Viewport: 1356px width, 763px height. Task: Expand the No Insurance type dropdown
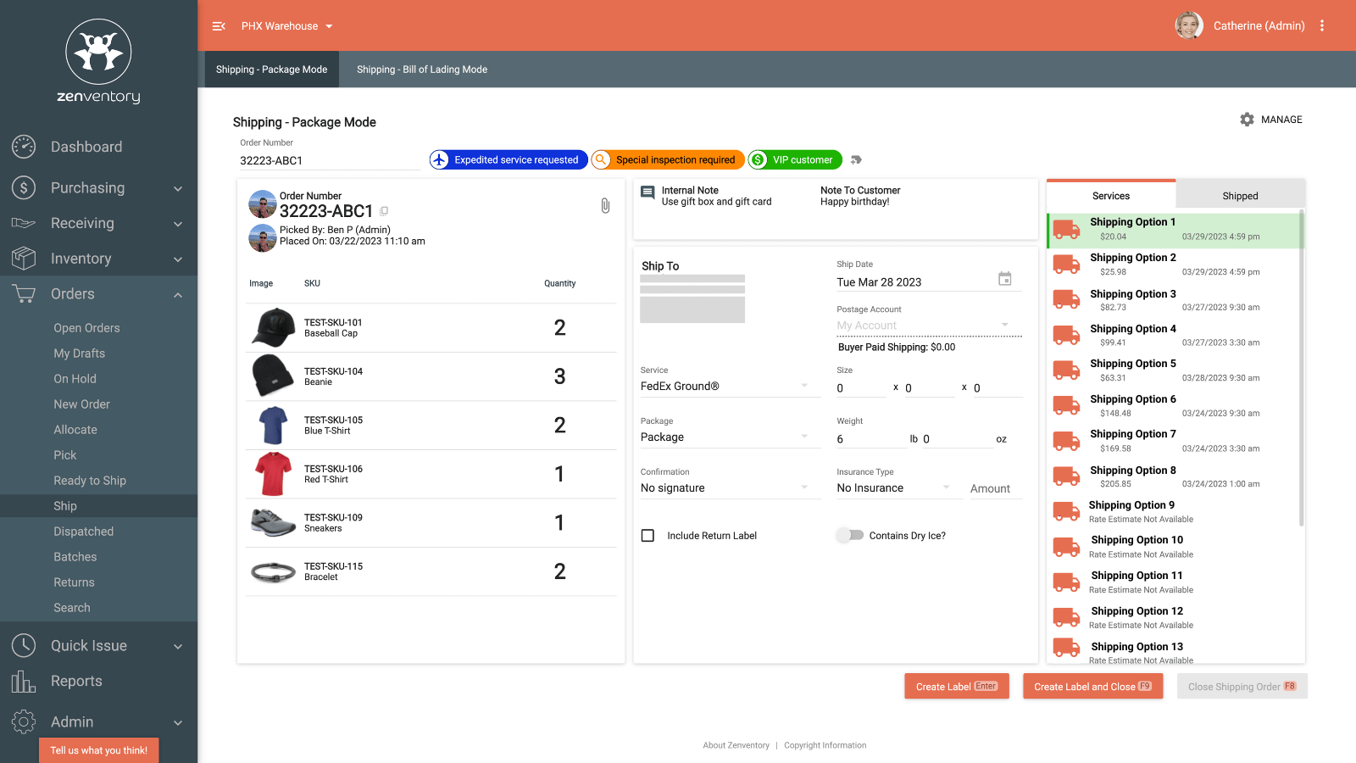898,488
